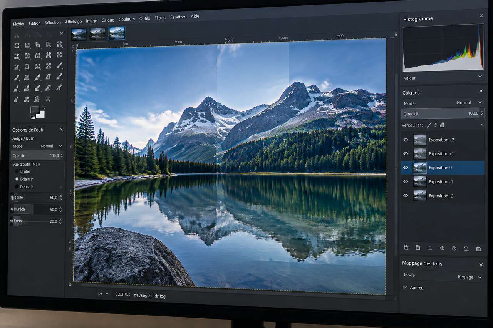Close the Mappage des tons panel
The height and width of the screenshot is (328, 493).
point(481,265)
